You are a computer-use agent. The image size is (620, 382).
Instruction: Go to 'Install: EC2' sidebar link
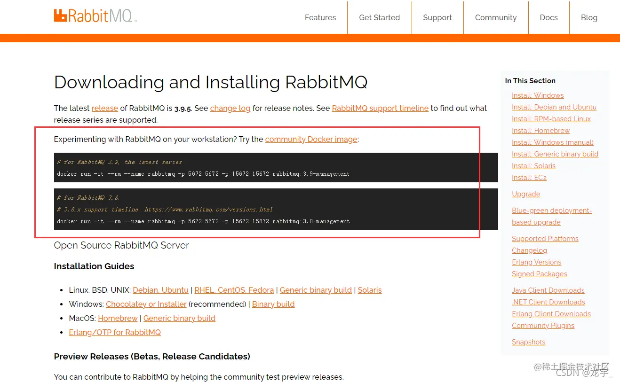coord(529,178)
